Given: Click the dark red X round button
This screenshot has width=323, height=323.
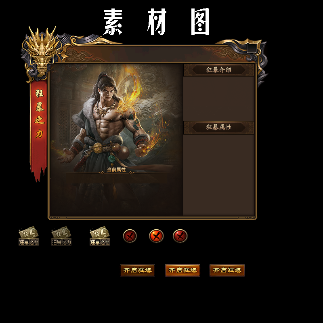Looking at the screenshot, I should click(130, 236).
